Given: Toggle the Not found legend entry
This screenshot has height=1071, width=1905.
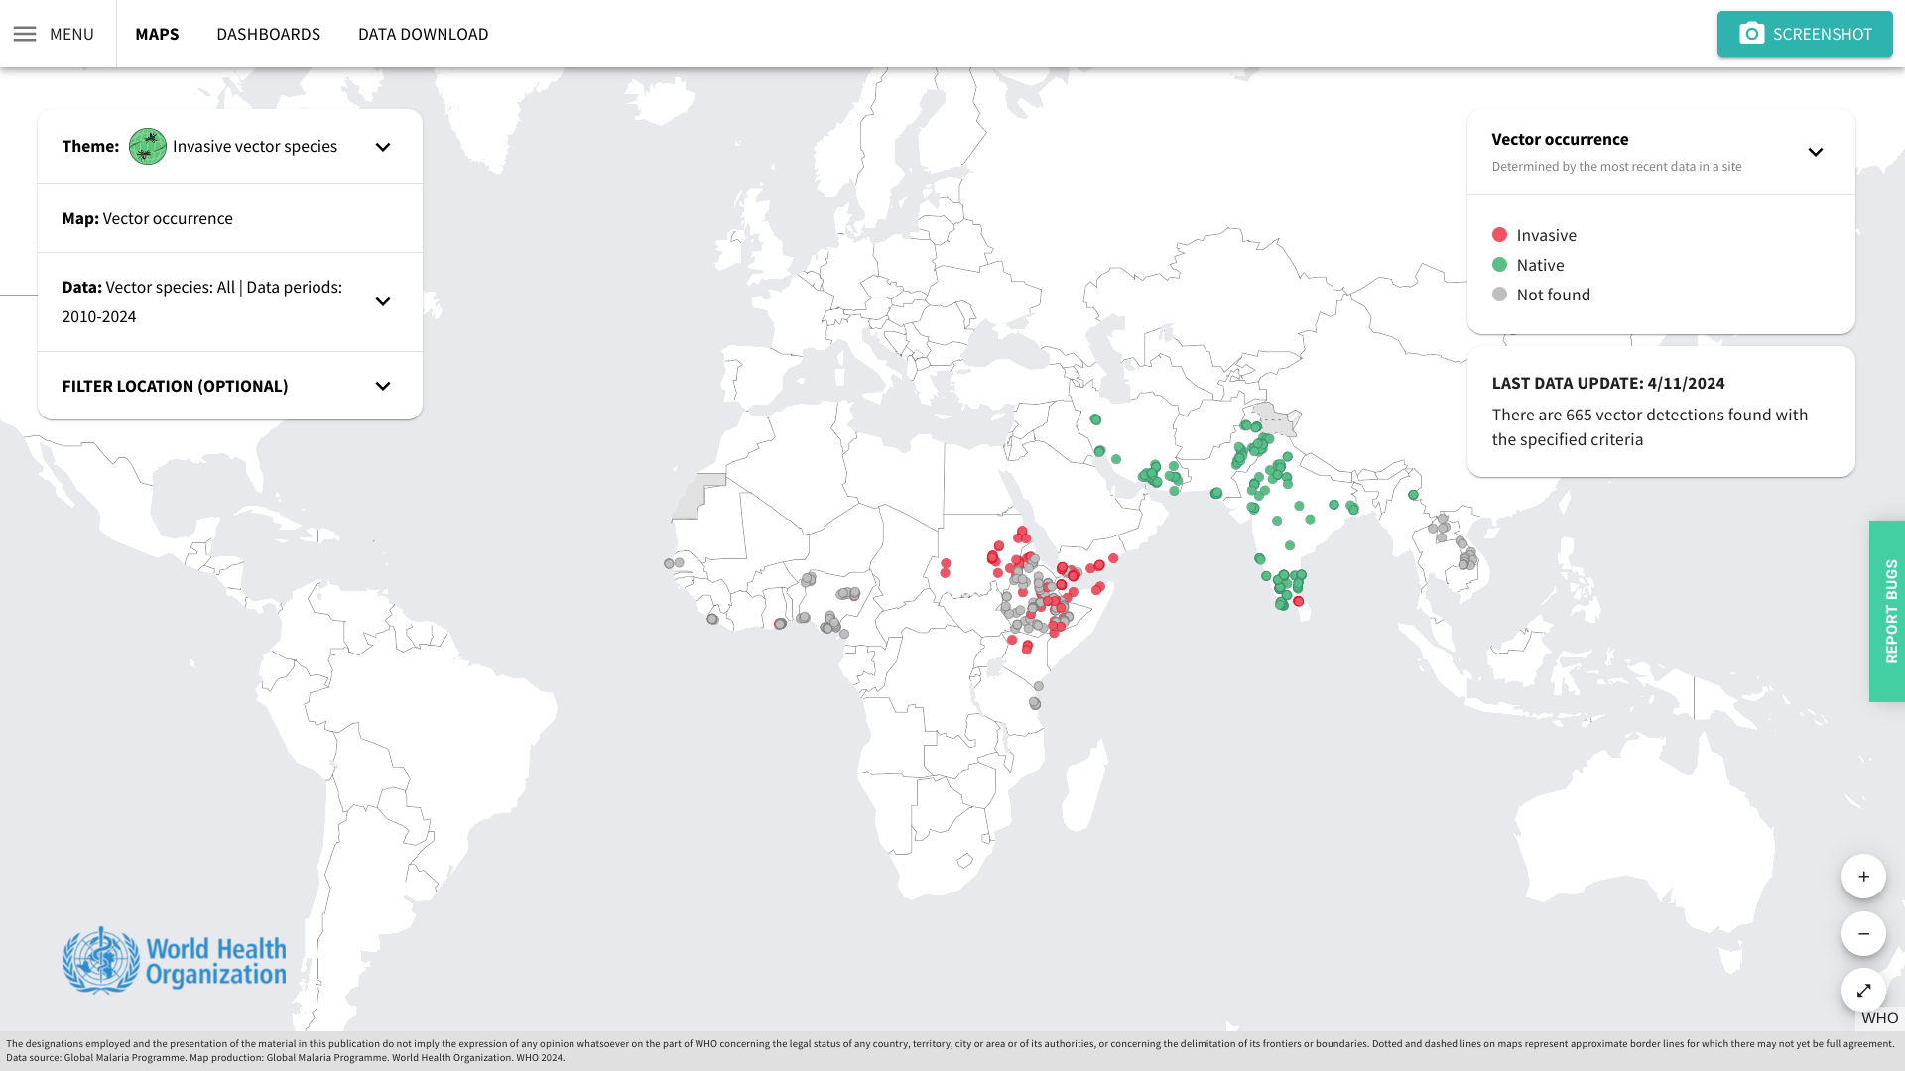Looking at the screenshot, I should click(1553, 295).
